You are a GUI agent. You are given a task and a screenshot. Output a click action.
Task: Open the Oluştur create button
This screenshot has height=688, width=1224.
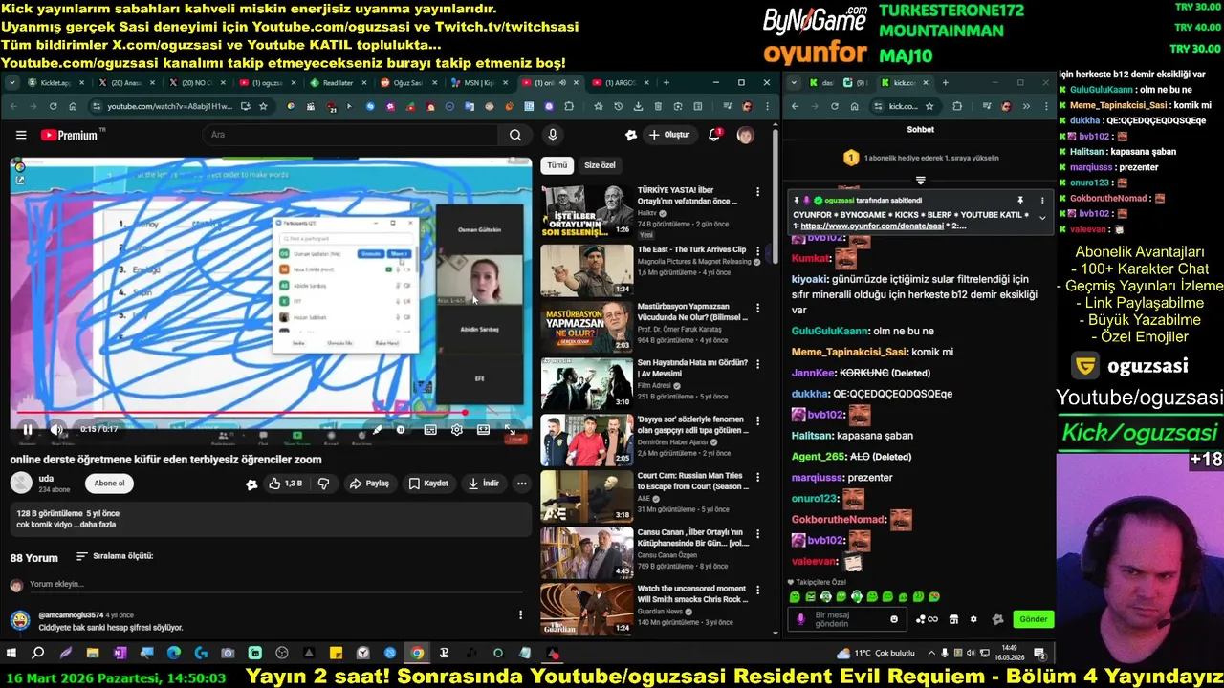pyautogui.click(x=669, y=135)
